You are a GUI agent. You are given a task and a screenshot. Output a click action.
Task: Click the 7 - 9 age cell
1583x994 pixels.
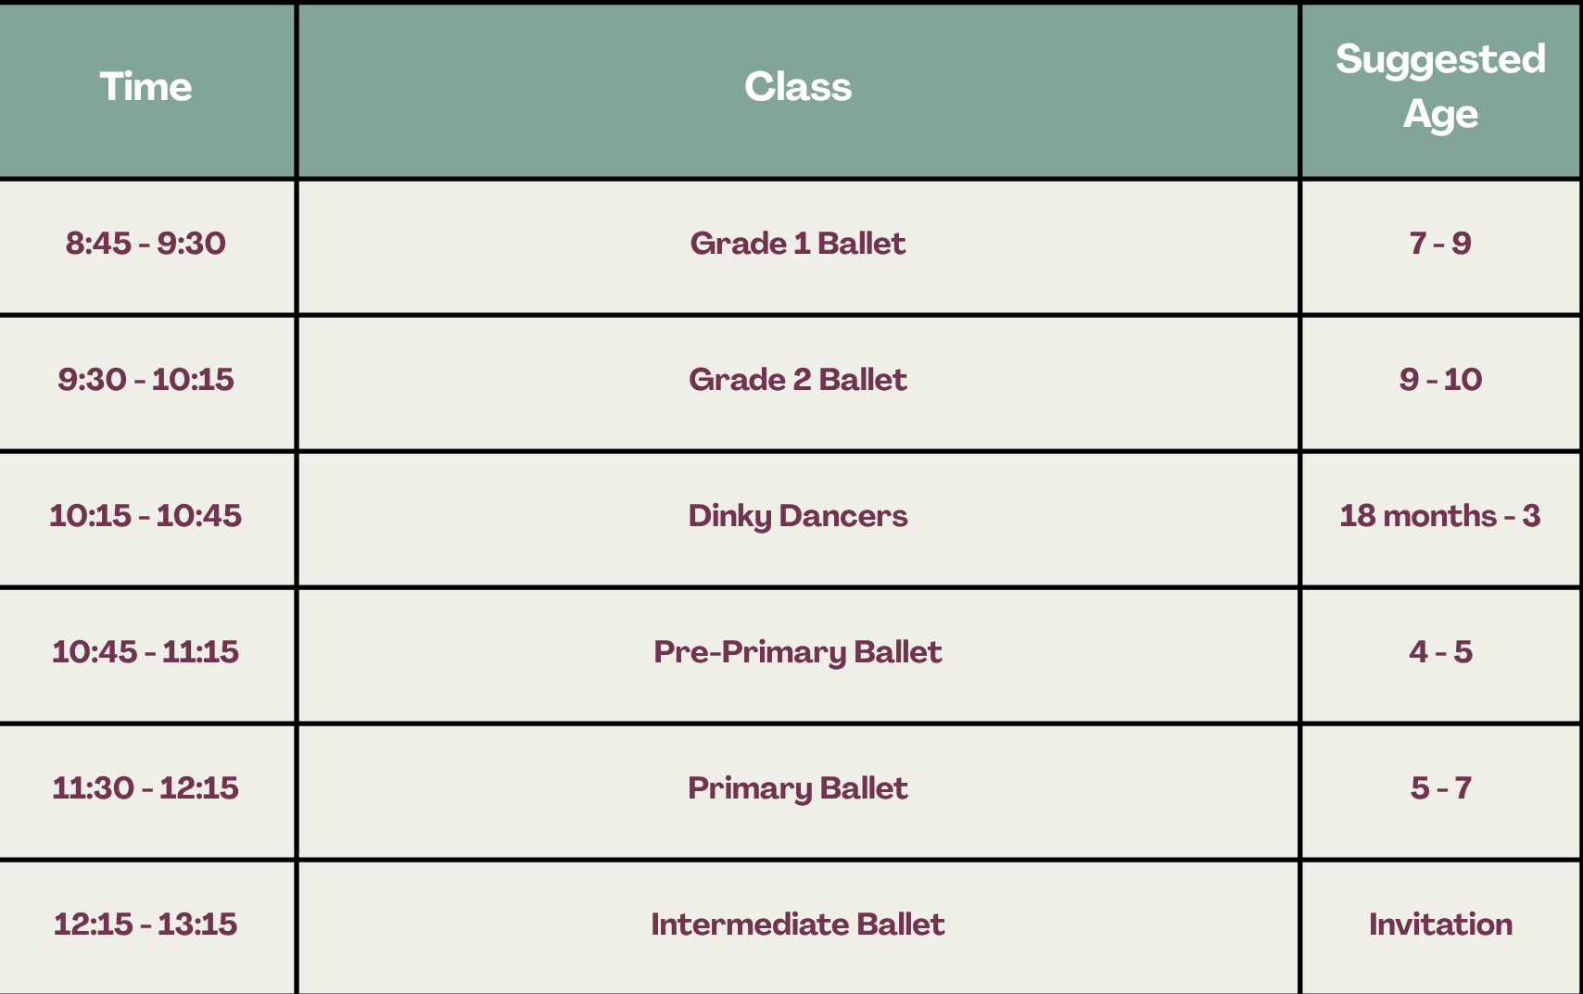tap(1440, 244)
